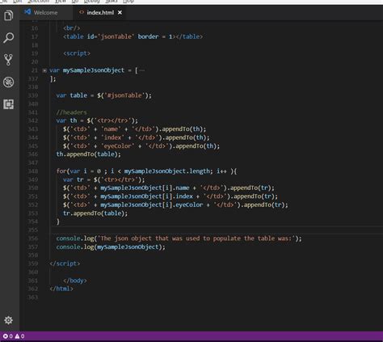Open the Debug view in the activity bar
Image resolution: width=383 pixels, height=342 pixels.
pyautogui.click(x=9, y=82)
